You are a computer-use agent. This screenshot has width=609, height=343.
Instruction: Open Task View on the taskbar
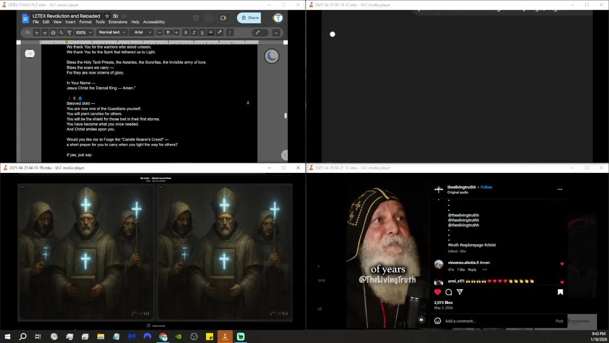(38, 337)
